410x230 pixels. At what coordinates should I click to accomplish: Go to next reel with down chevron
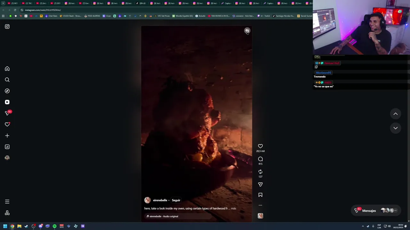396,128
